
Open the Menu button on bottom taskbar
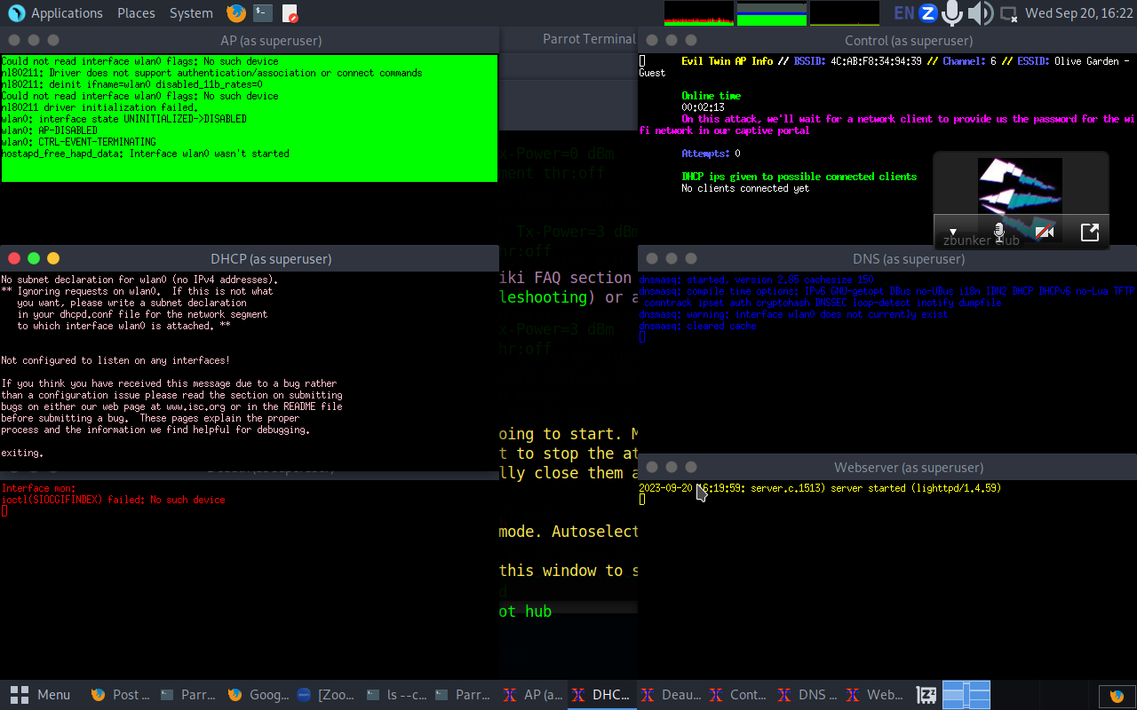coord(41,695)
